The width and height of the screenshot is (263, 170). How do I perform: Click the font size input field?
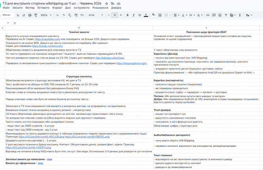click(115, 15)
